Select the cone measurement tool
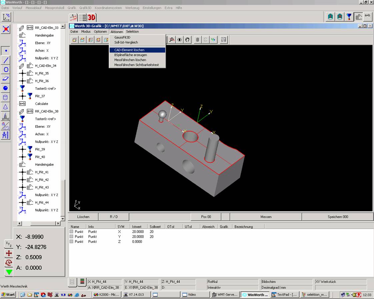Image resolution: width=374 pixels, height=299 pixels. 5,107
